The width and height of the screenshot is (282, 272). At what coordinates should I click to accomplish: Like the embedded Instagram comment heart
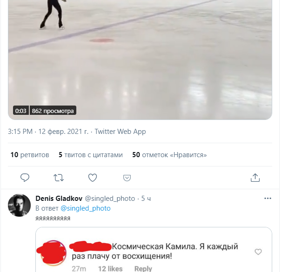(258, 252)
